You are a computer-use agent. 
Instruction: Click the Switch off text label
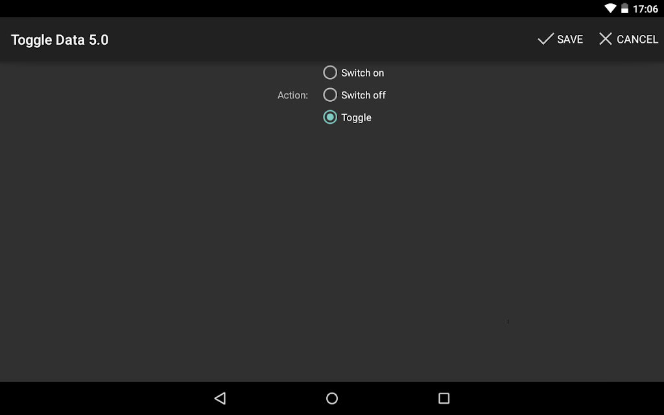pyautogui.click(x=363, y=95)
